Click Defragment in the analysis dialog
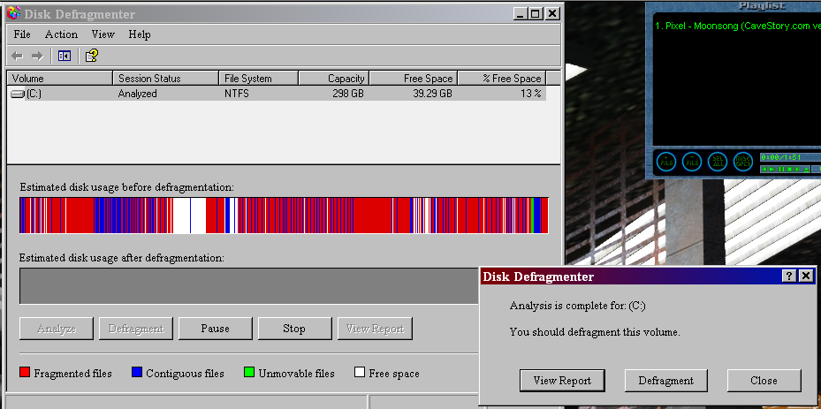 pyautogui.click(x=666, y=381)
